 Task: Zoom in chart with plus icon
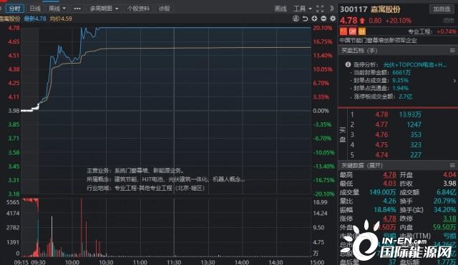[314, 19]
